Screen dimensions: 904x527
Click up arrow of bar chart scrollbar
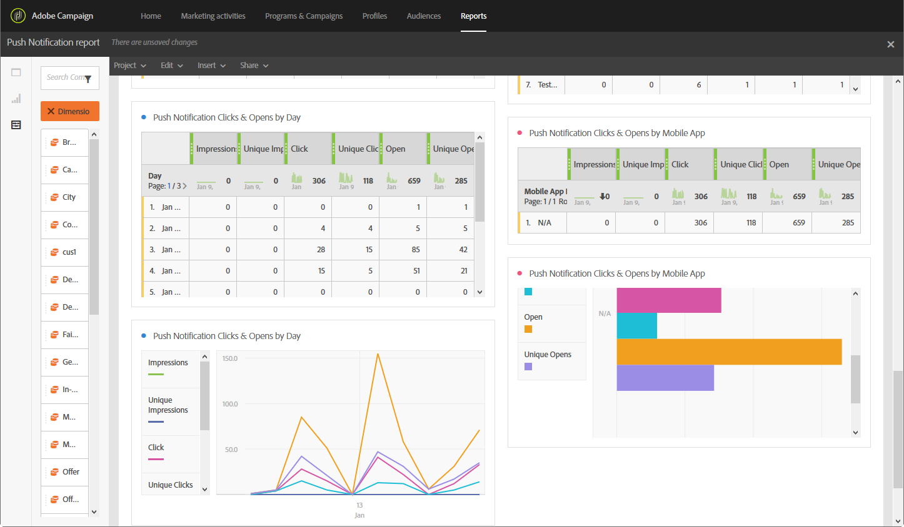855,293
